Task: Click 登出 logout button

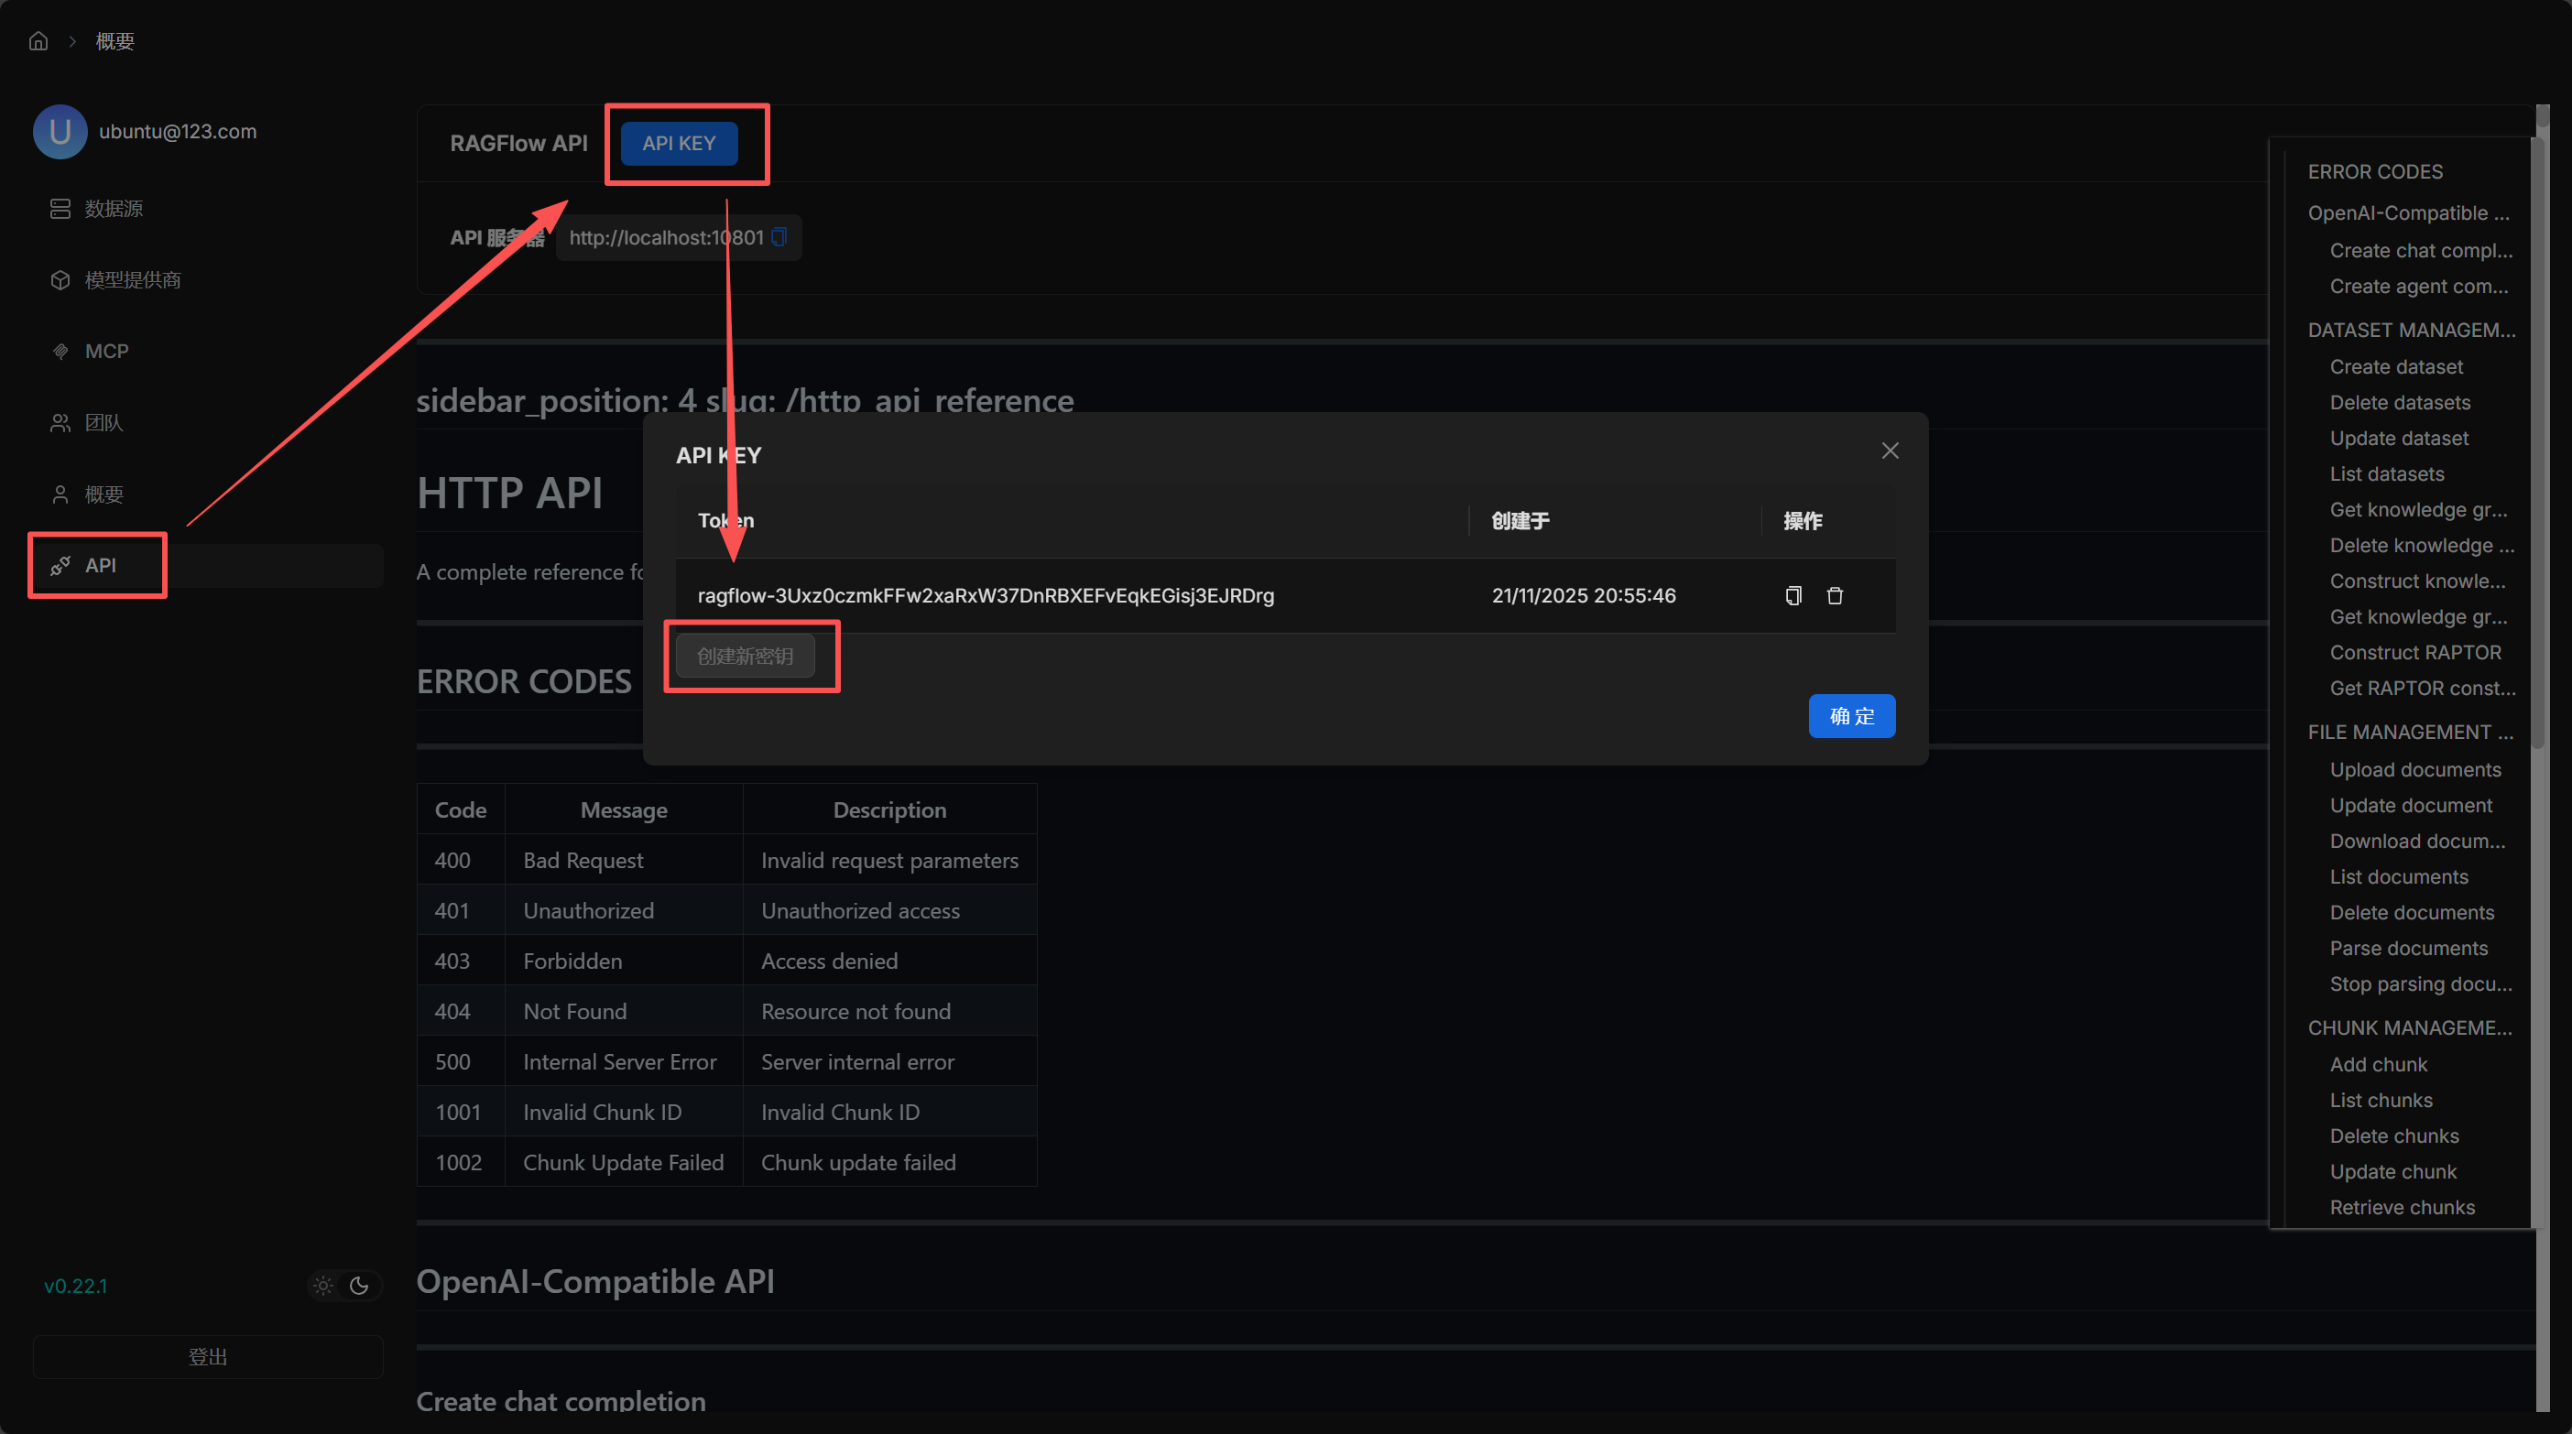Action: [x=208, y=1356]
